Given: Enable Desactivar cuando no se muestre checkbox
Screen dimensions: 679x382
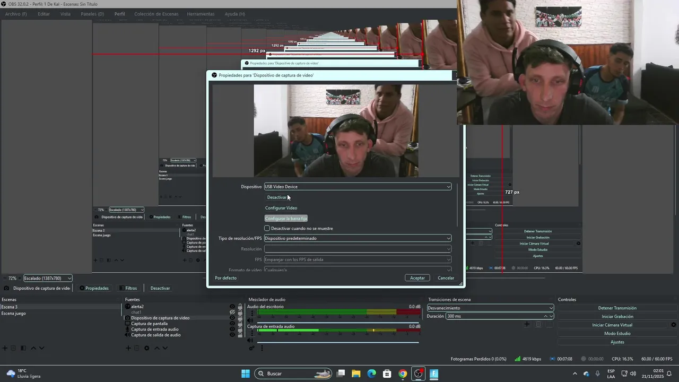Looking at the screenshot, I should tap(267, 228).
